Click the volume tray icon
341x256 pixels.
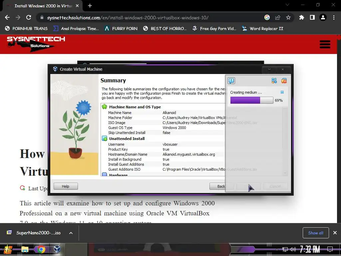(x=293, y=249)
